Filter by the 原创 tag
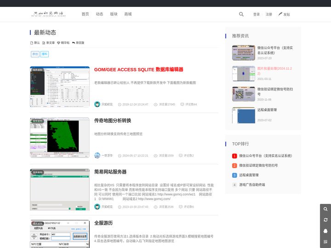Viewport: 331px width, 248px height. [35, 54]
